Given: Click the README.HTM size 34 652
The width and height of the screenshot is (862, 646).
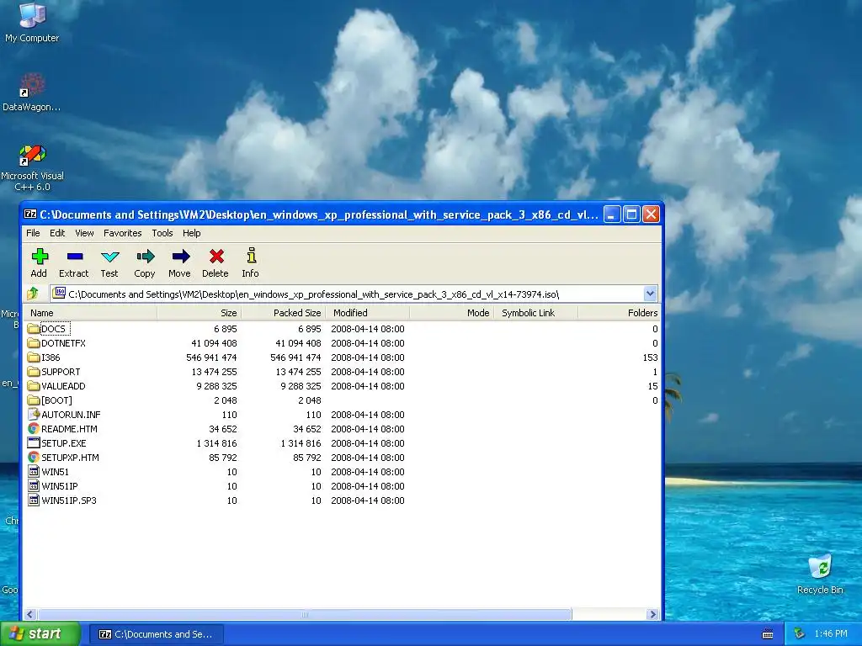Looking at the screenshot, I should (x=222, y=428).
